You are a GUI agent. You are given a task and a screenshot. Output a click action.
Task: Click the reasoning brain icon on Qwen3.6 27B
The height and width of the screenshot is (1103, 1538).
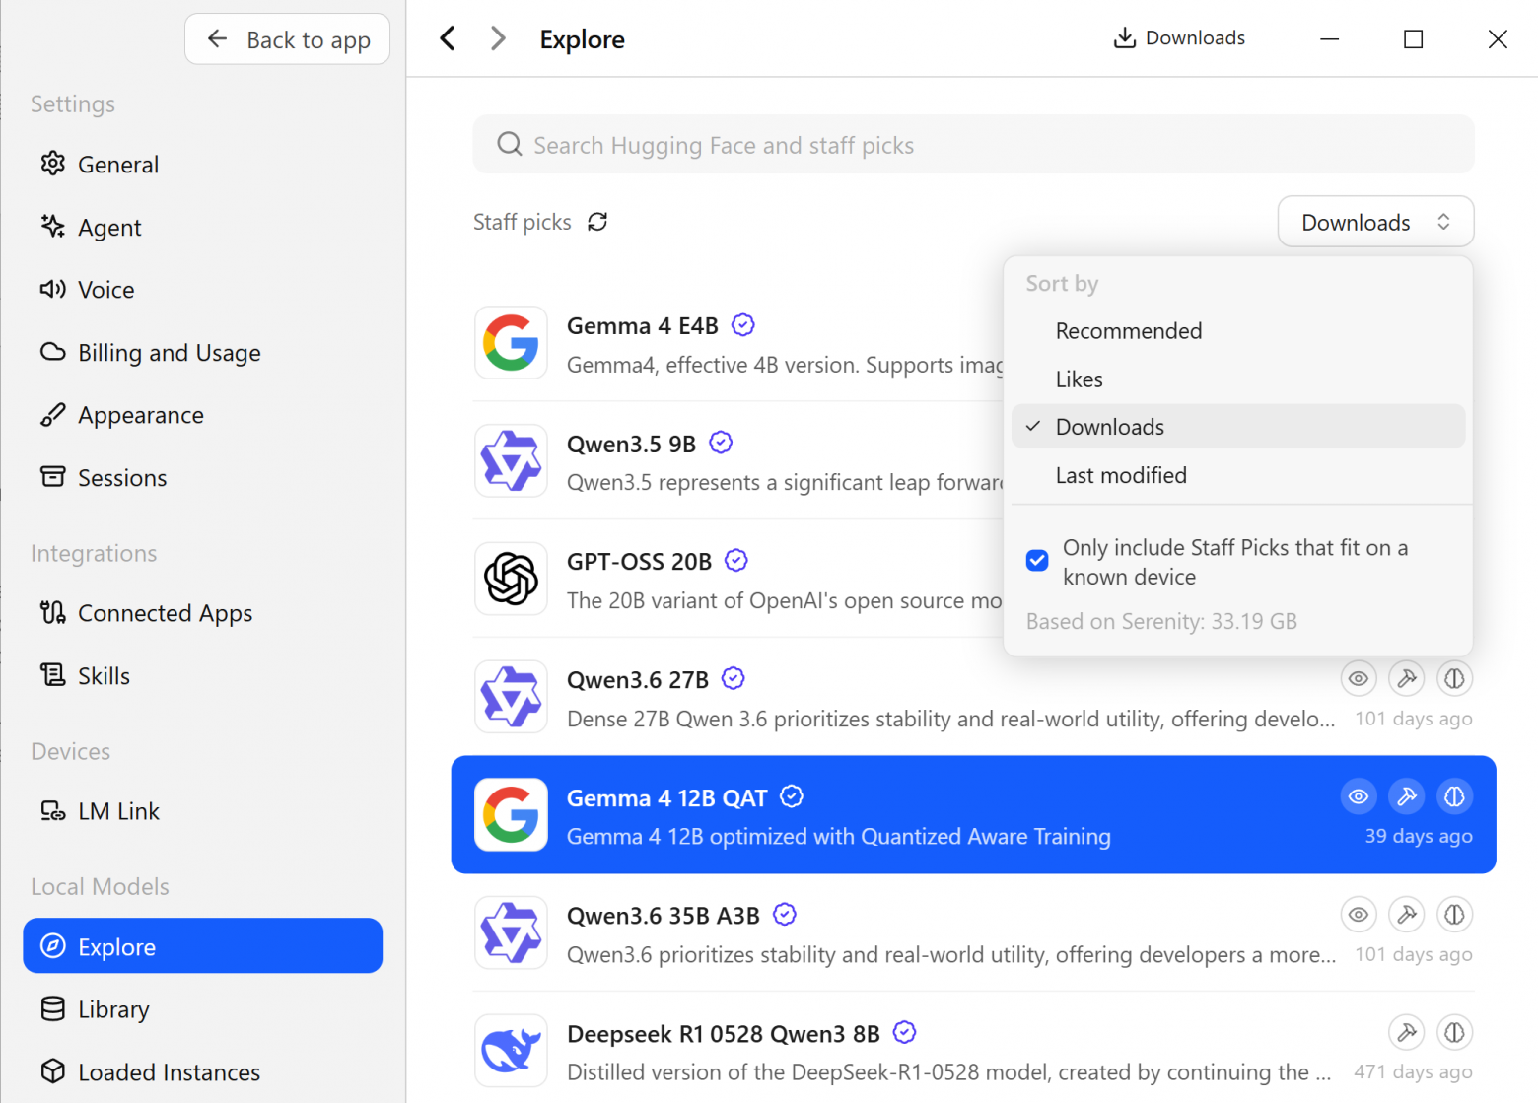1454,678
